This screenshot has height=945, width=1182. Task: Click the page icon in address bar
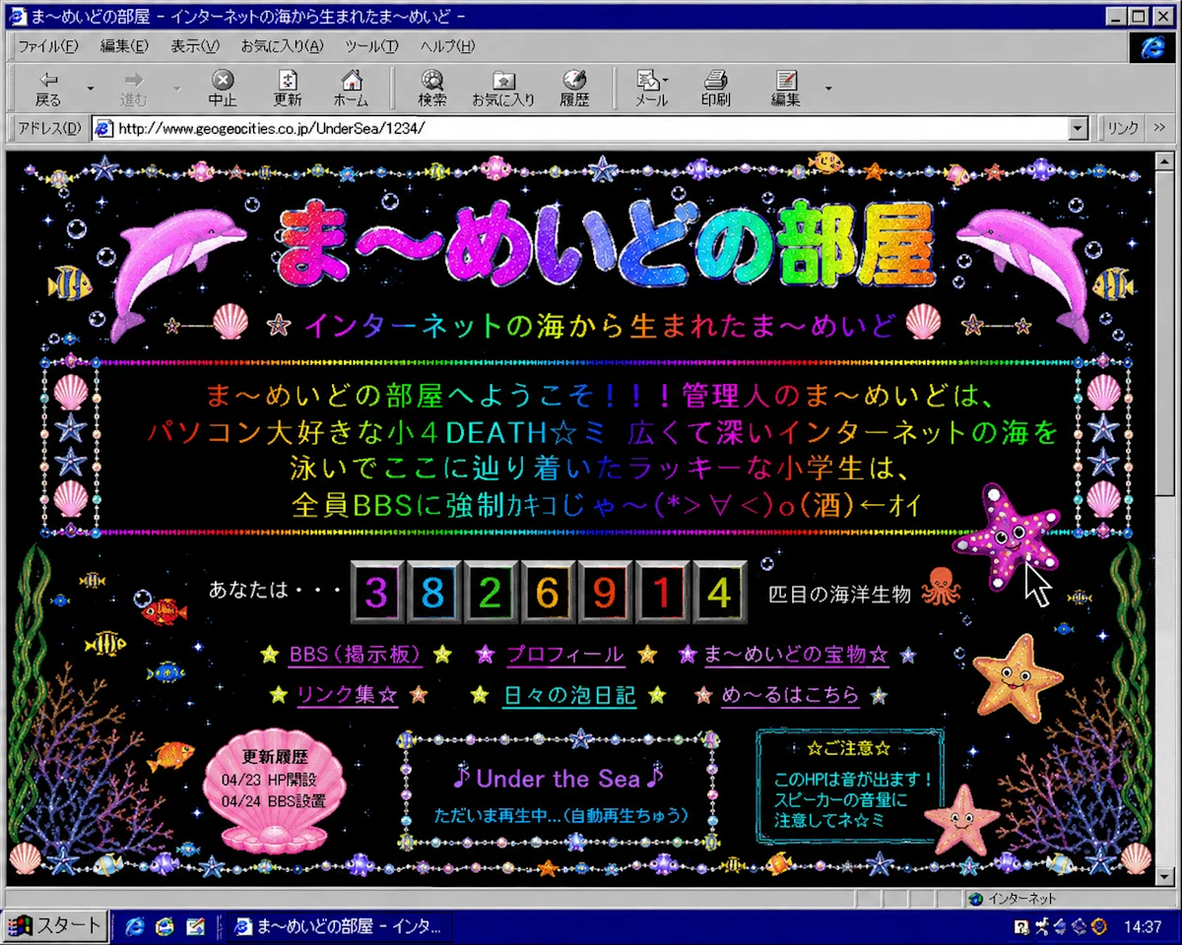click(x=103, y=129)
